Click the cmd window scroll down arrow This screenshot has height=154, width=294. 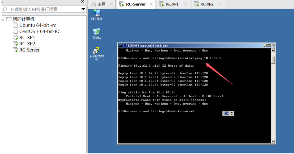[x=273, y=141]
